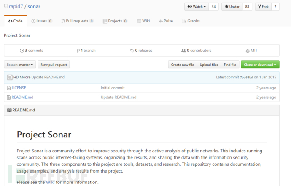Click the eye icon in Watch button
This screenshot has height=186, width=291.
pos(190,7)
